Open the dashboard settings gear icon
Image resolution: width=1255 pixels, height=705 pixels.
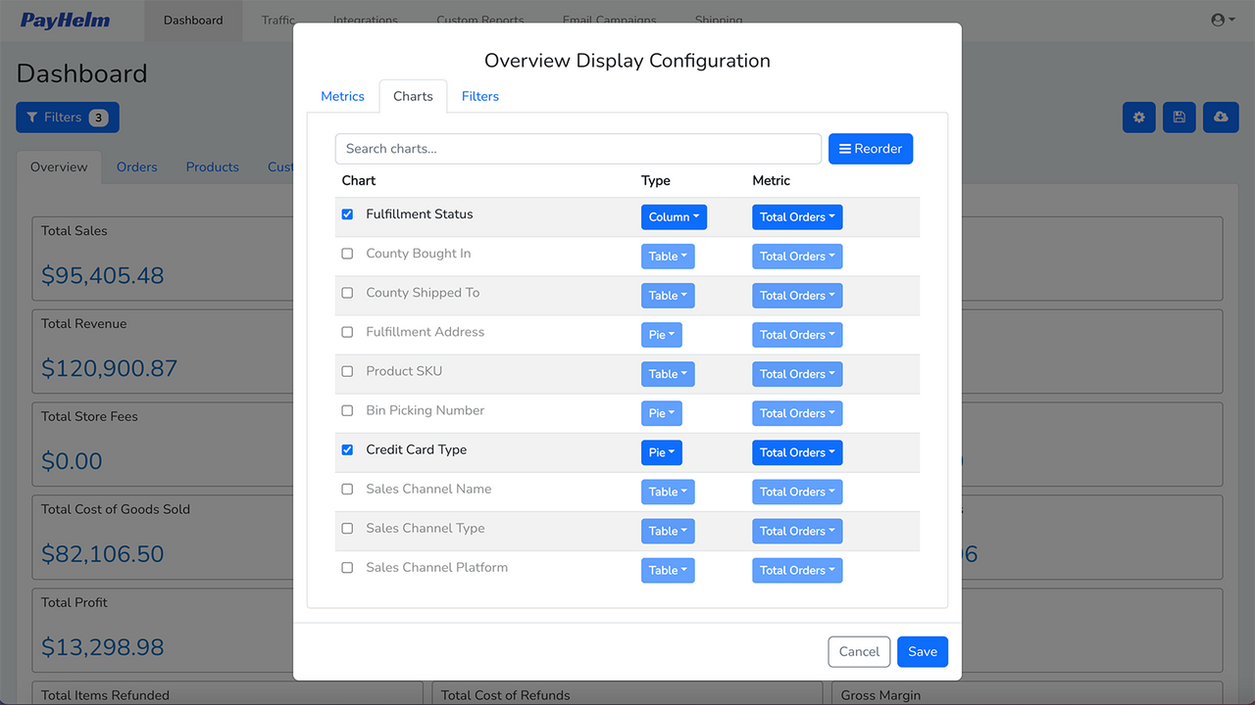tap(1138, 117)
